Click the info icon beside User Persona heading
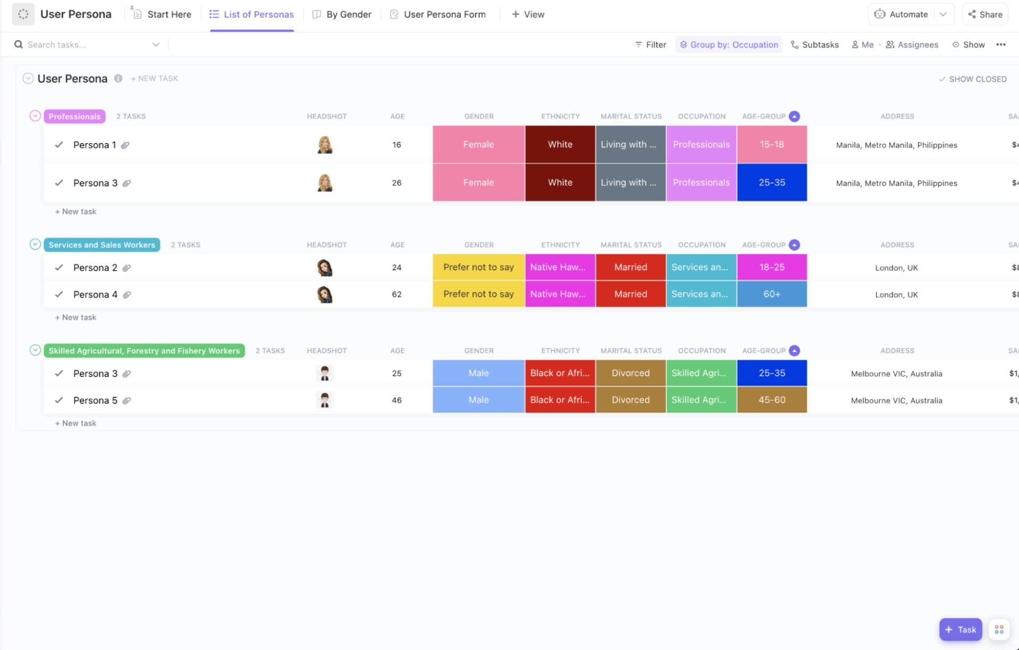Image resolution: width=1019 pixels, height=650 pixels. coord(118,78)
